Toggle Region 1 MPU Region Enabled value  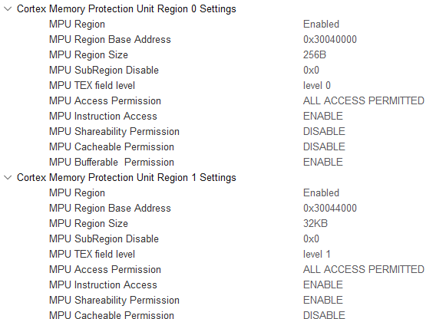[x=321, y=193]
